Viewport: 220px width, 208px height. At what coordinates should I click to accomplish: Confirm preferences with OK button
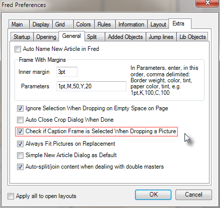[153, 195]
